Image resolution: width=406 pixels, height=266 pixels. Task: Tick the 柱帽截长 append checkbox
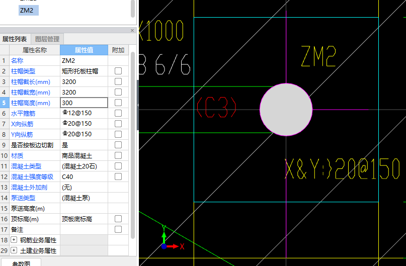pos(118,81)
